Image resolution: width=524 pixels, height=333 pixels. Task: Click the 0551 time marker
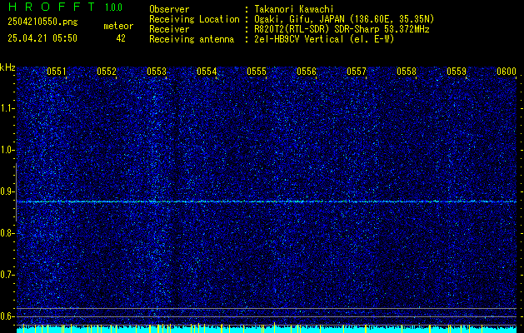(57, 72)
